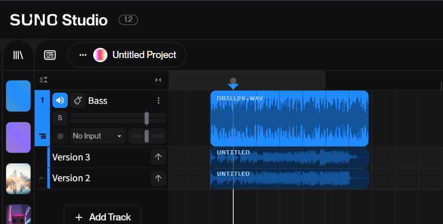The height and width of the screenshot is (224, 443).
Task: Promote Version 2 with its up arrow
Action: click(158, 178)
